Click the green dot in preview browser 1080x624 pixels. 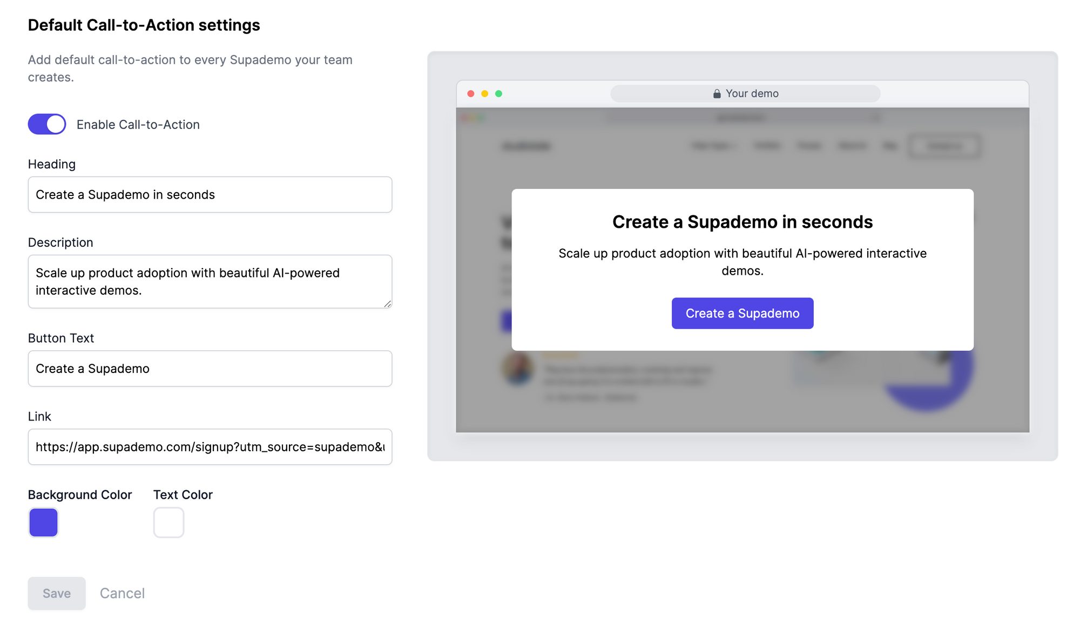click(x=499, y=94)
